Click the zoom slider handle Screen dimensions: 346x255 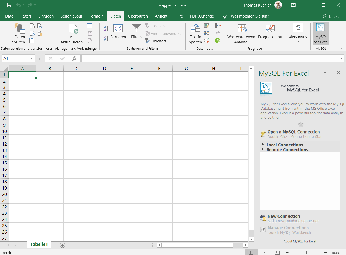[x=306, y=253]
